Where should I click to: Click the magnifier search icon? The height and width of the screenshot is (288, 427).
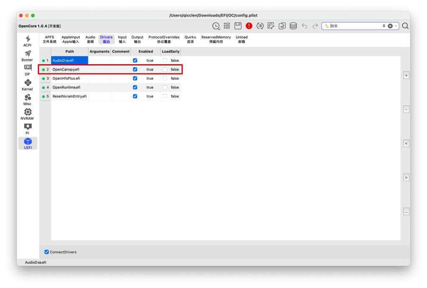(x=405, y=26)
